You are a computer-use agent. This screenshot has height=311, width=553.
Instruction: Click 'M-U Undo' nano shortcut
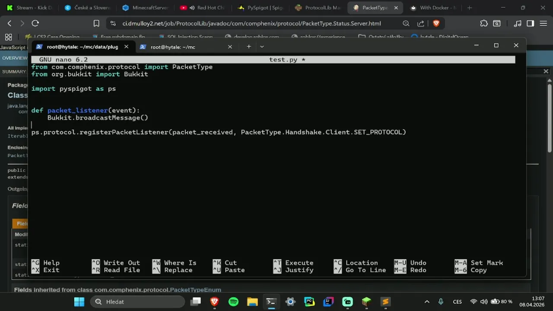pos(410,263)
